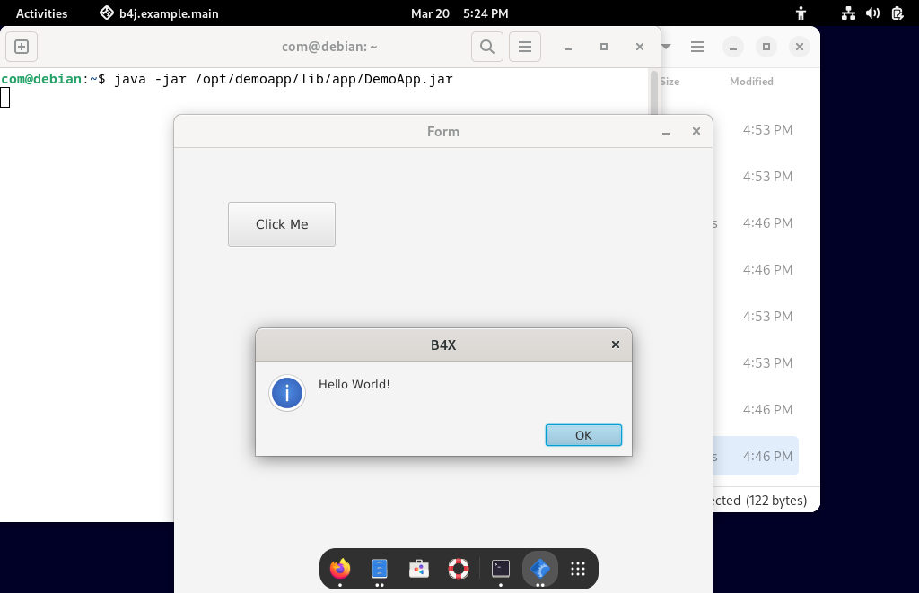Click the running B4J app dock icon
919x593 pixels.
(539, 568)
